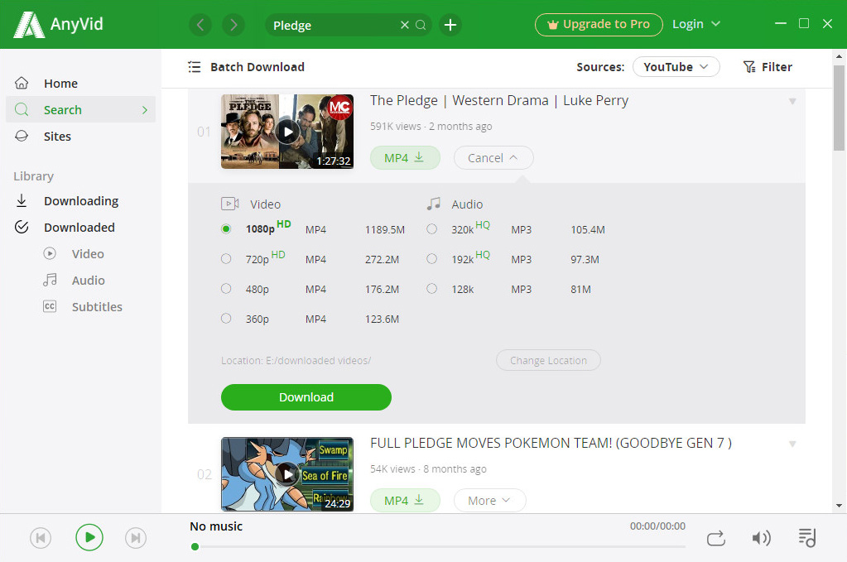Viewport: 847px width, 562px height.
Task: Click the Video section camera icon
Action: point(230,204)
